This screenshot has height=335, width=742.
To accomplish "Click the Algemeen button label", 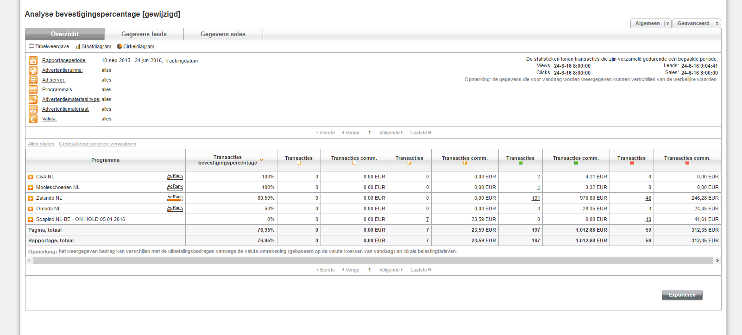I will [x=648, y=24].
